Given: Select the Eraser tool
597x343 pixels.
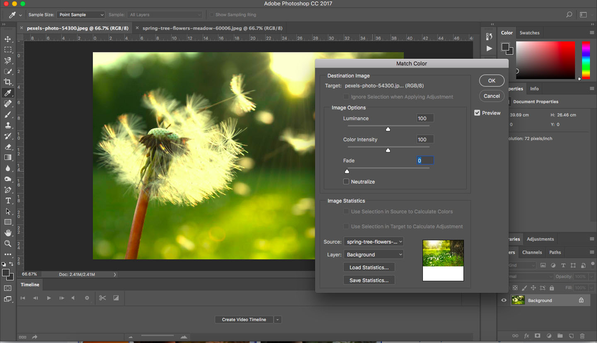Looking at the screenshot, I should 8,147.
